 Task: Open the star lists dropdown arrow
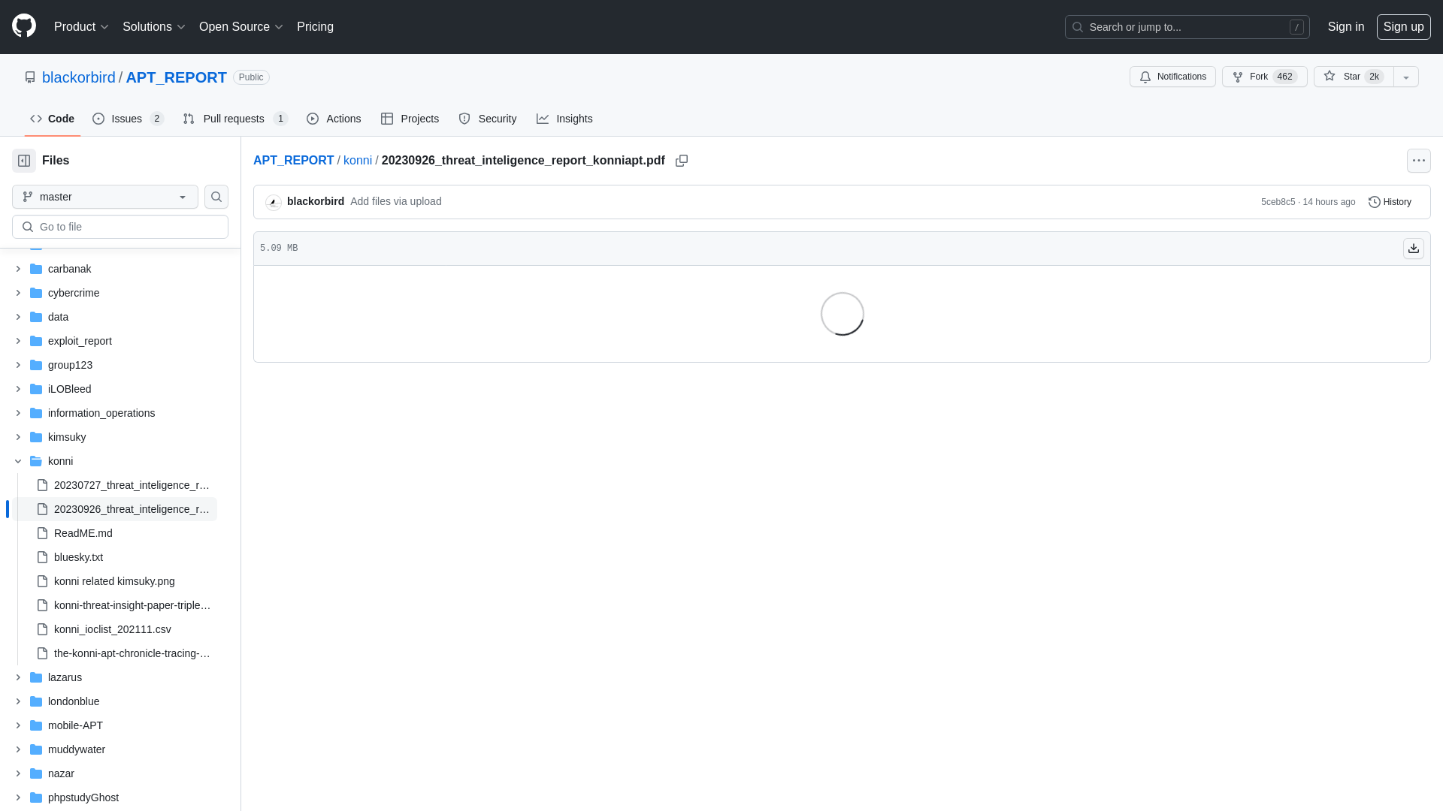click(1406, 77)
